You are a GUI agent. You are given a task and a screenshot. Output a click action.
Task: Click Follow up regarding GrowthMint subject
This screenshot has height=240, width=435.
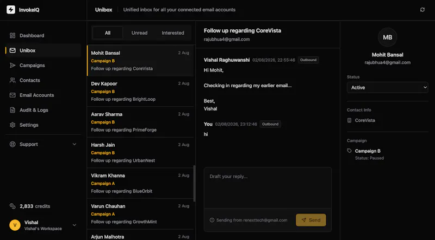(x=124, y=222)
